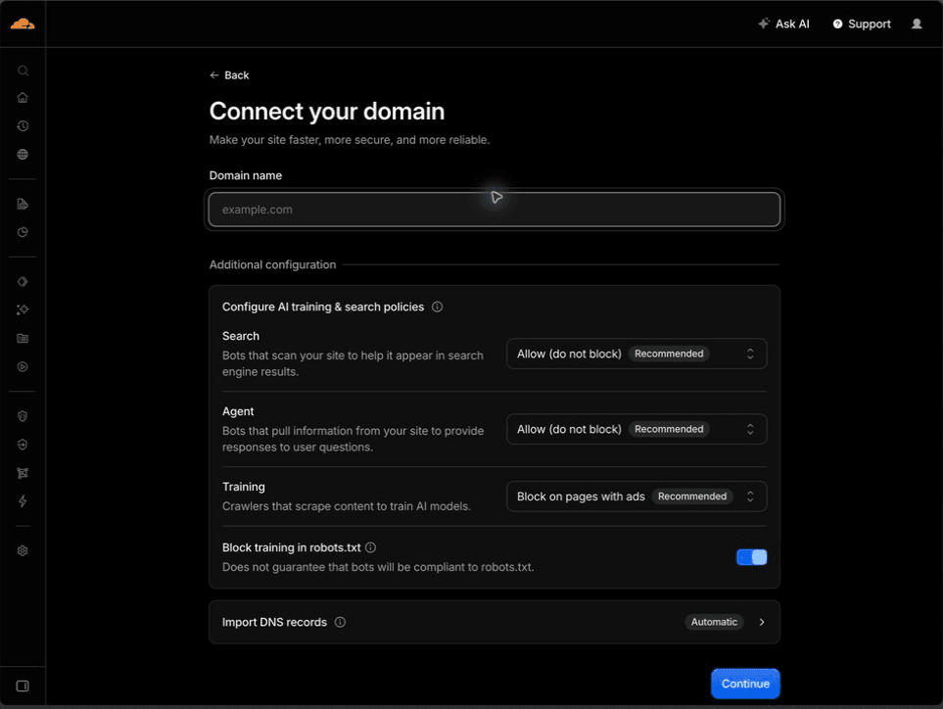
Task: Click the Cloudflare logo
Action: point(23,24)
